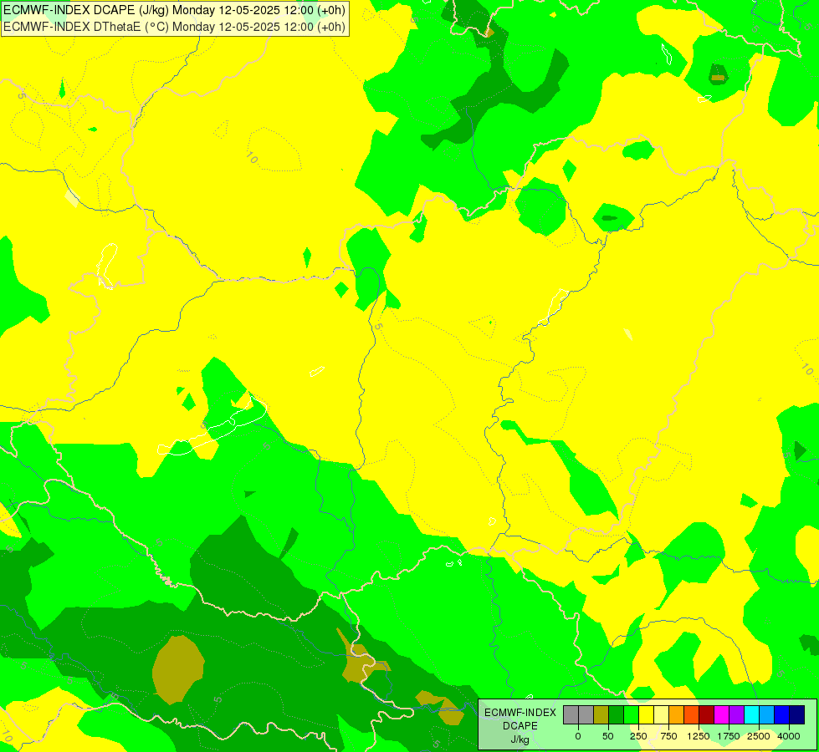Select the magenta legend swatch before 1750
Viewport: 819px width, 752px height.
(722, 715)
